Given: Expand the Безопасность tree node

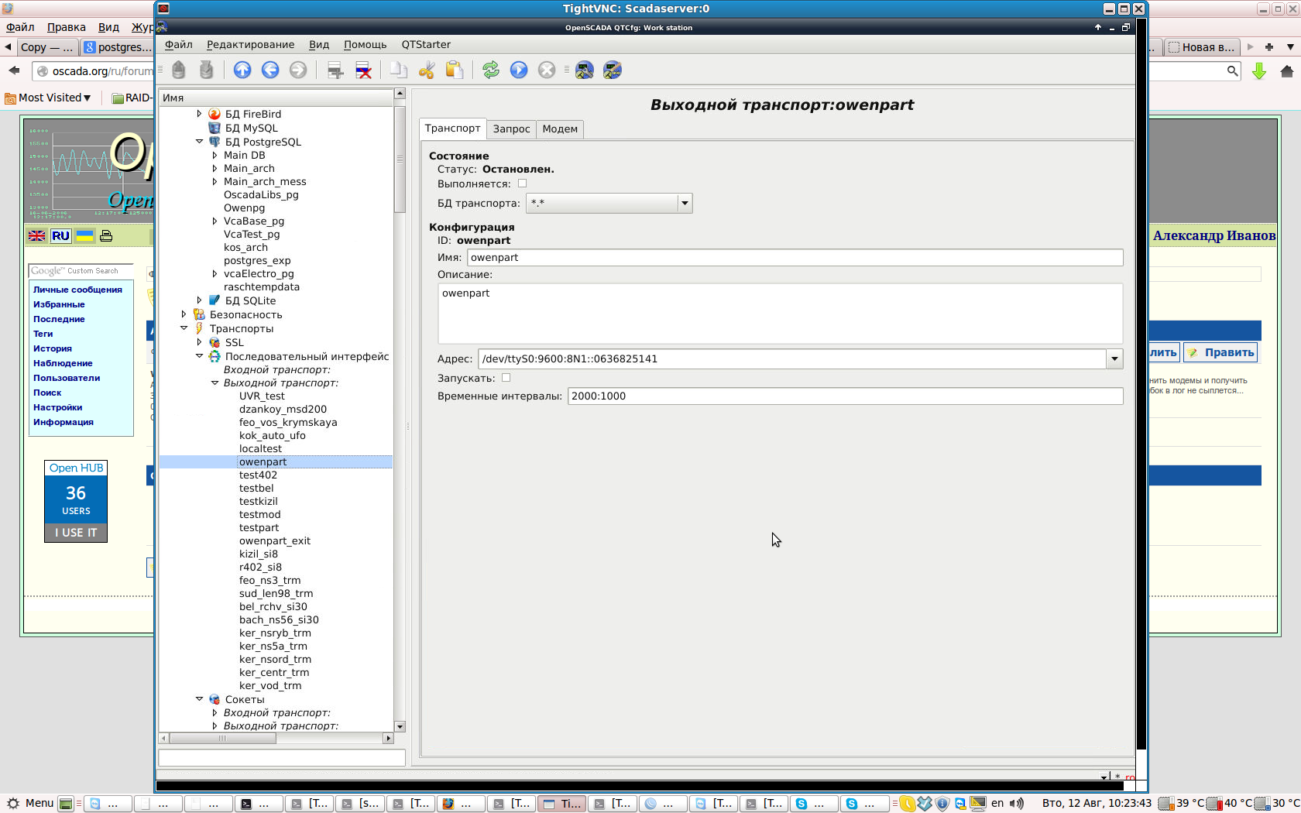Looking at the screenshot, I should click(x=184, y=314).
